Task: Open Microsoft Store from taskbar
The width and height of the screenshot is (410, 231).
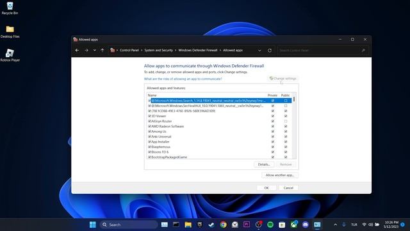Action: pos(282,225)
